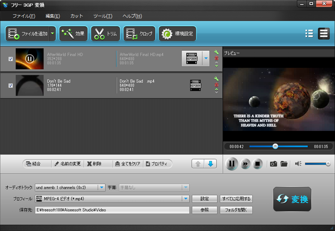The image size is (335, 231).
Task: Mute audio with the speaker icon
Action: pyautogui.click(x=298, y=164)
